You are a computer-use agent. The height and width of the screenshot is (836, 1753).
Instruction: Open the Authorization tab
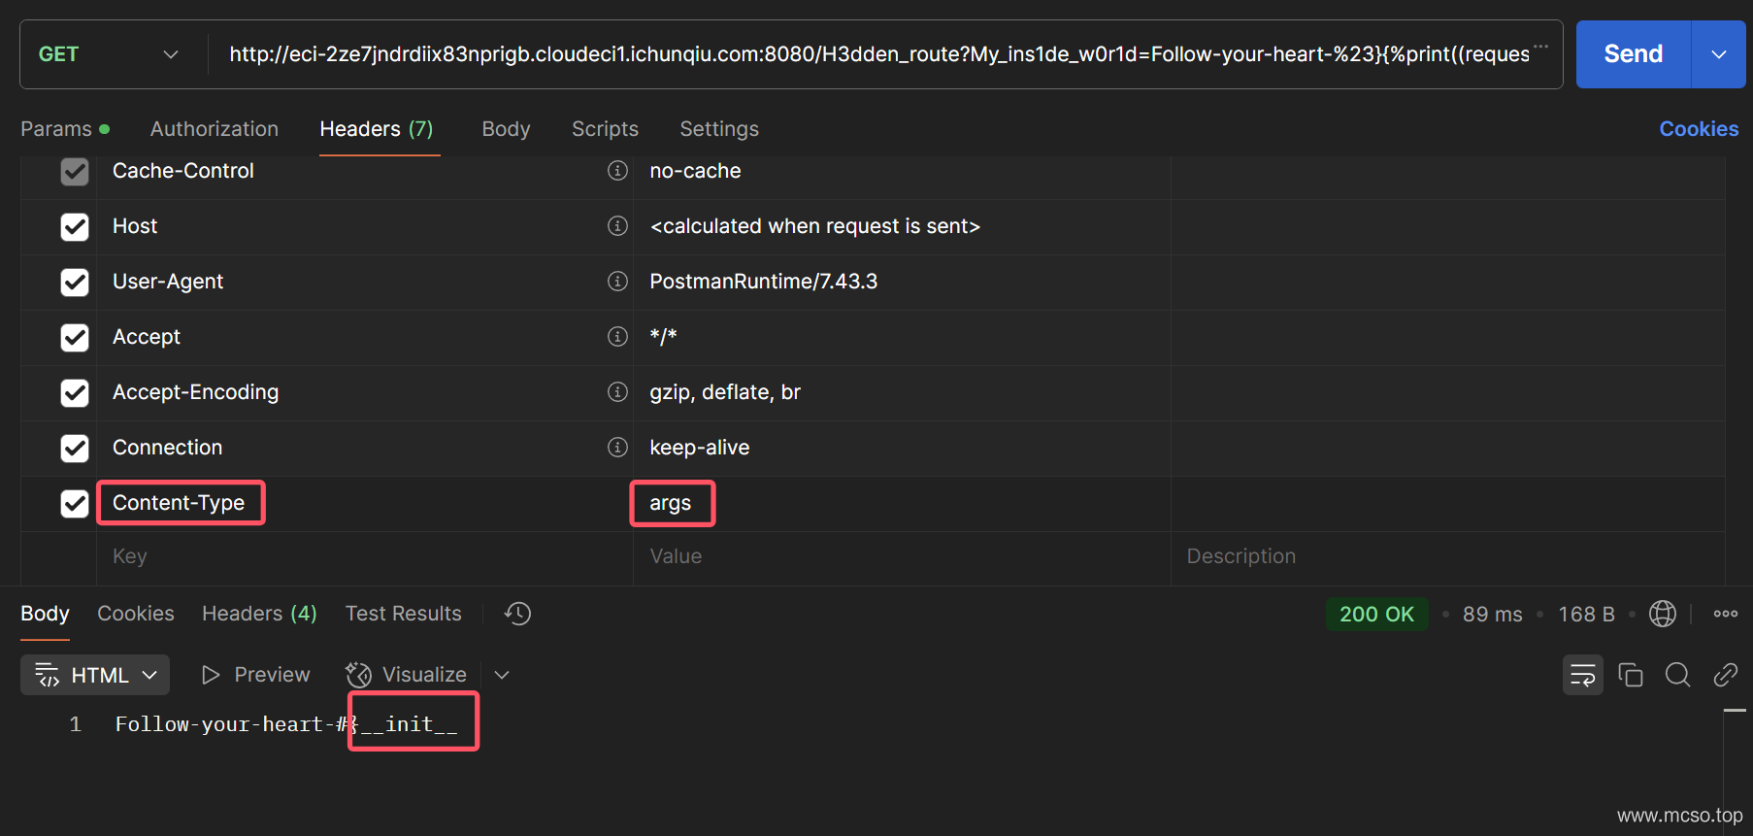click(215, 129)
